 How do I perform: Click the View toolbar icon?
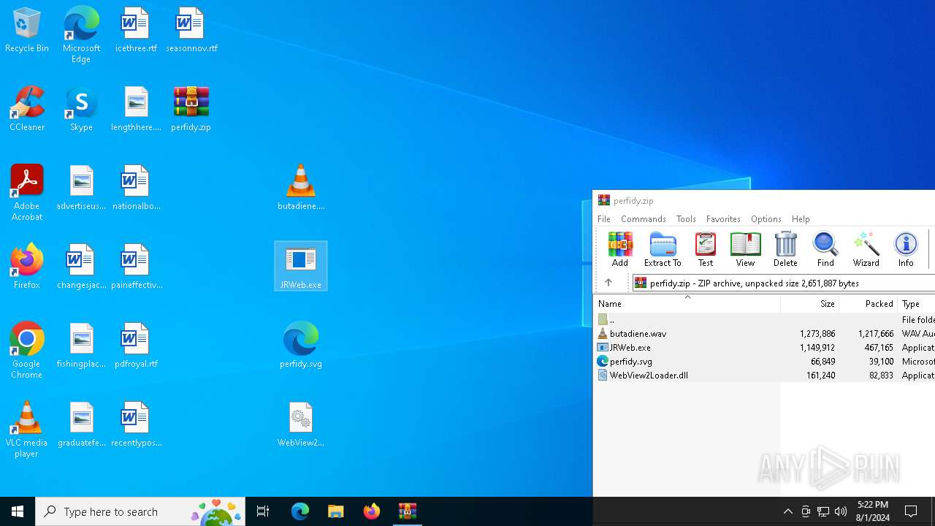(x=745, y=249)
